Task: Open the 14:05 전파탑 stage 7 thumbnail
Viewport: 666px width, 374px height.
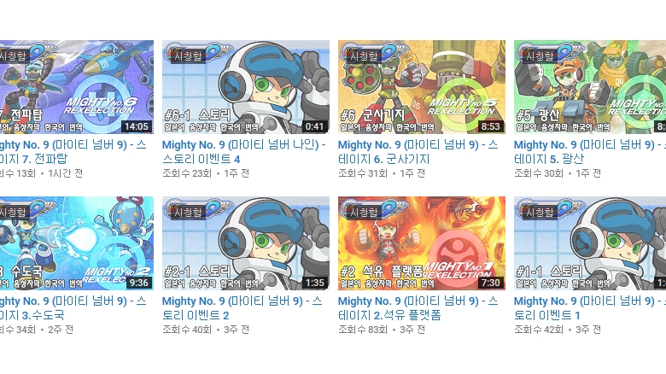Action: tap(77, 87)
